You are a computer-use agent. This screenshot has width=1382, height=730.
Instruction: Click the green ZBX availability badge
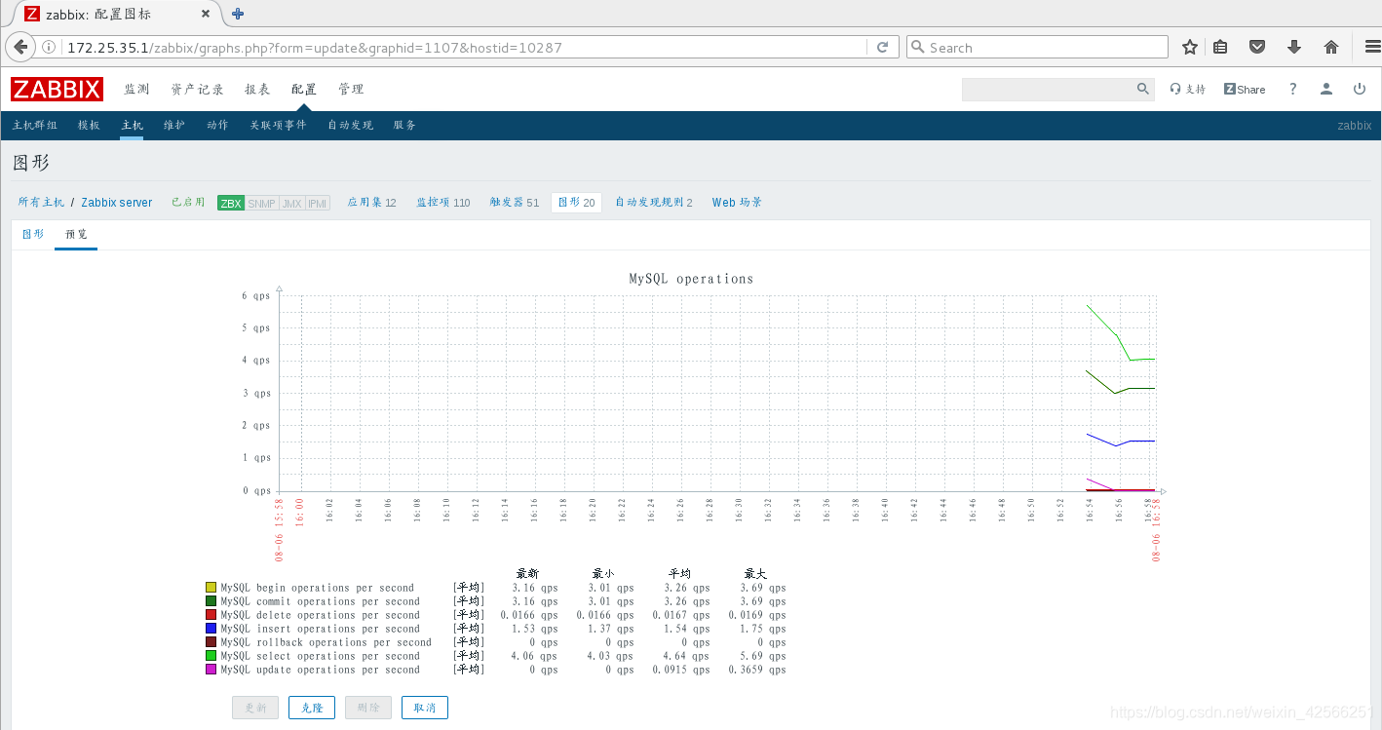[231, 203]
